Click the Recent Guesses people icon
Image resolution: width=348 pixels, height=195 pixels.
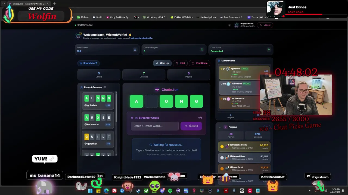coord(82,87)
